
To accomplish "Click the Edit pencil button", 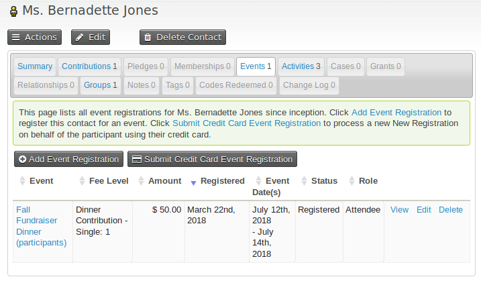I will 91,38.
